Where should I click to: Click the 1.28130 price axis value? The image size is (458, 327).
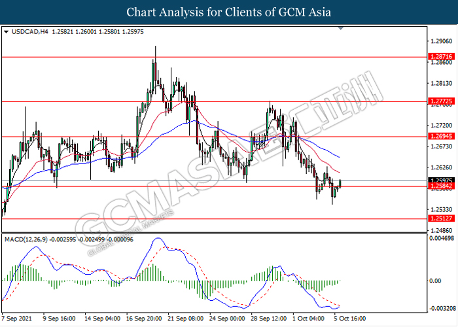click(x=442, y=84)
